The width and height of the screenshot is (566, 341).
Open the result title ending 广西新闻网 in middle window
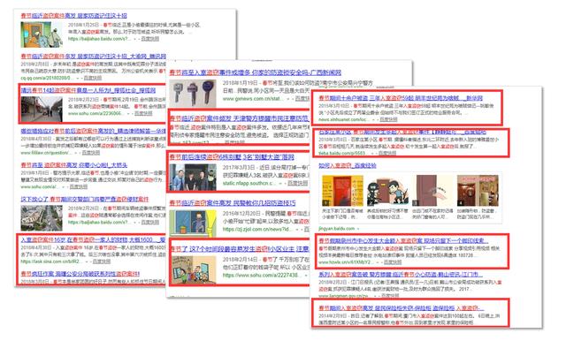point(256,72)
